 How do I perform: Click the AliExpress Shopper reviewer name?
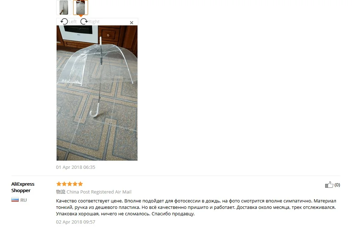click(x=23, y=187)
